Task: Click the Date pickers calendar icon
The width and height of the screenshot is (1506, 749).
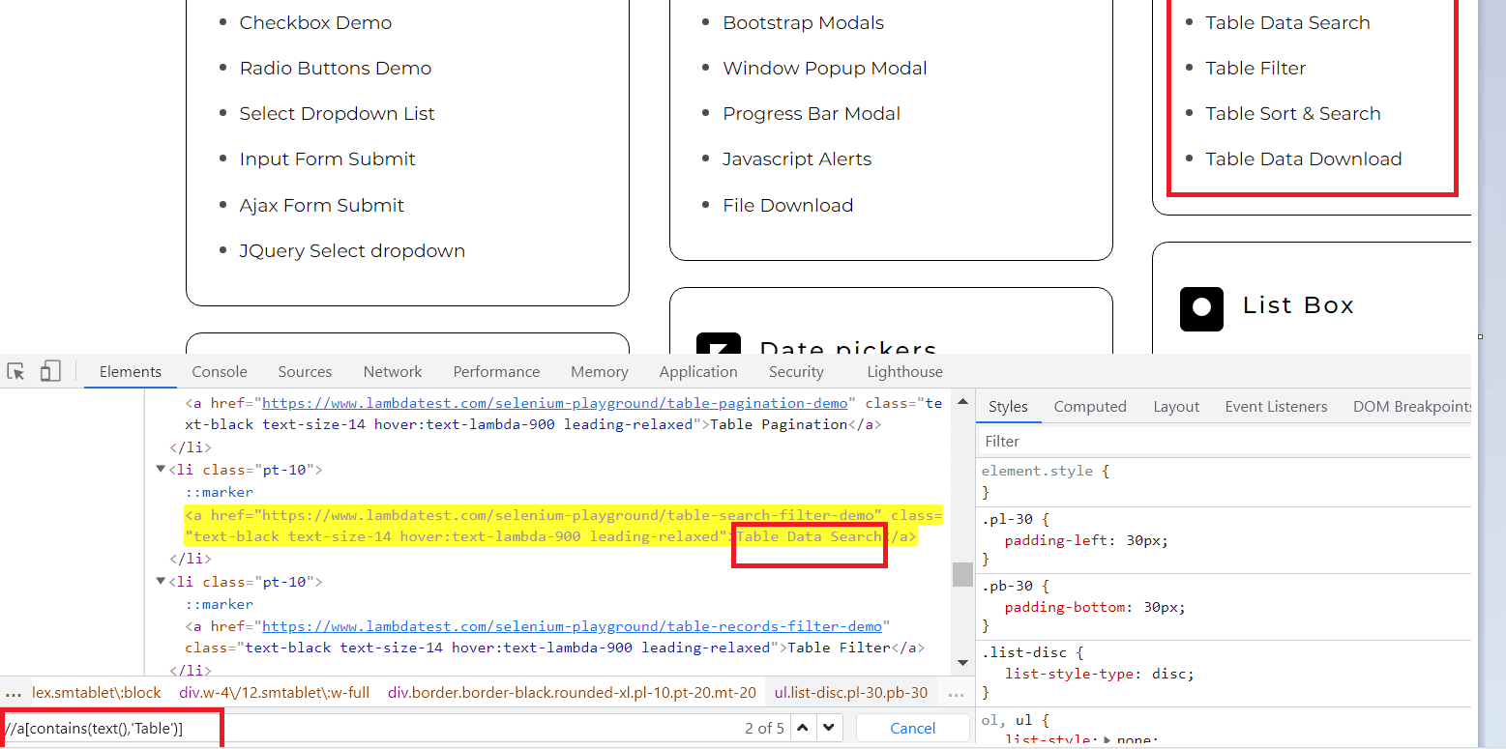Action: [719, 345]
